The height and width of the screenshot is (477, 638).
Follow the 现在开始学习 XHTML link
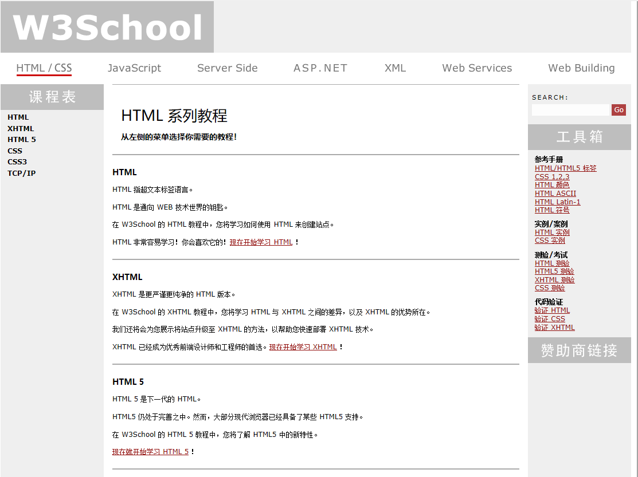[303, 347]
